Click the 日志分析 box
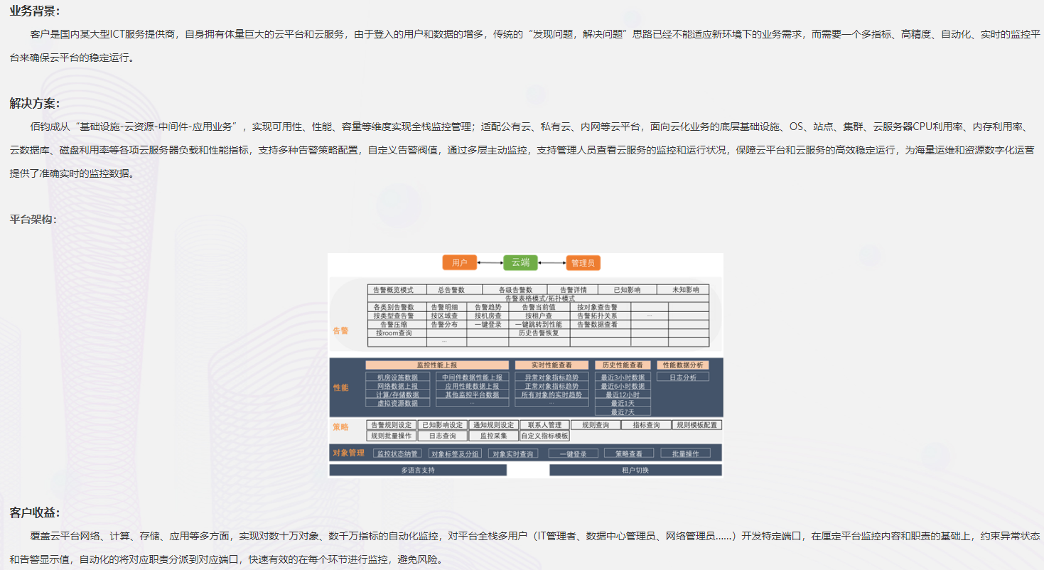Image resolution: width=1044 pixels, height=570 pixels. point(682,377)
